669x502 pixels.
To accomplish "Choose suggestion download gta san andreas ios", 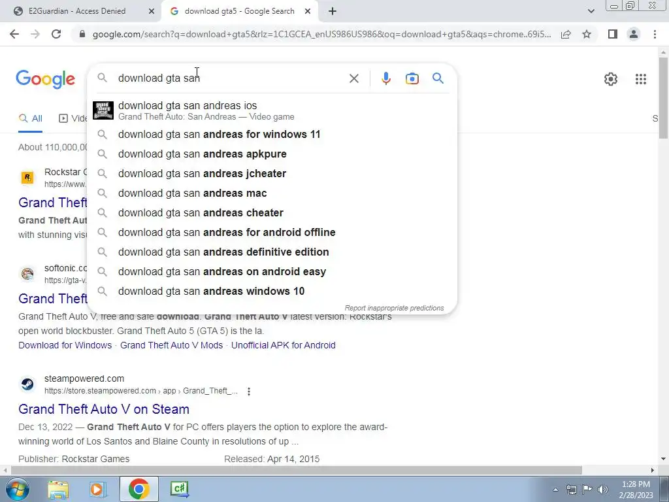I will tap(272, 110).
